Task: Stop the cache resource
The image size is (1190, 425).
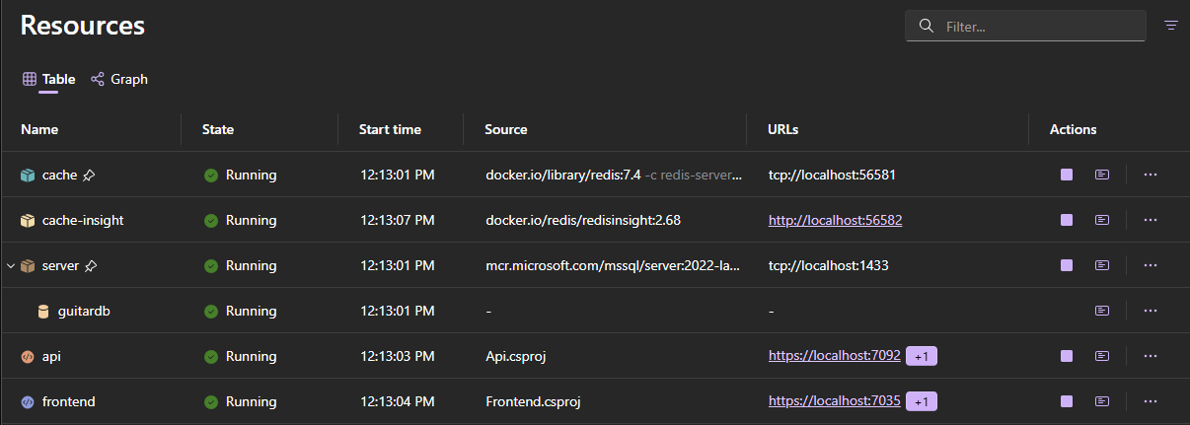Action: 1067,175
